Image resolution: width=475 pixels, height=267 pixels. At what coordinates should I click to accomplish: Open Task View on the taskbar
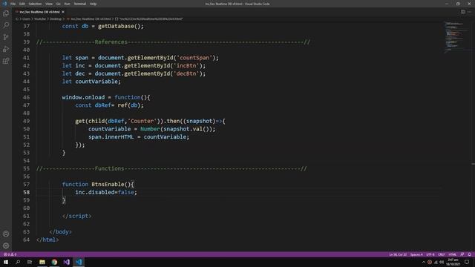coord(30,262)
